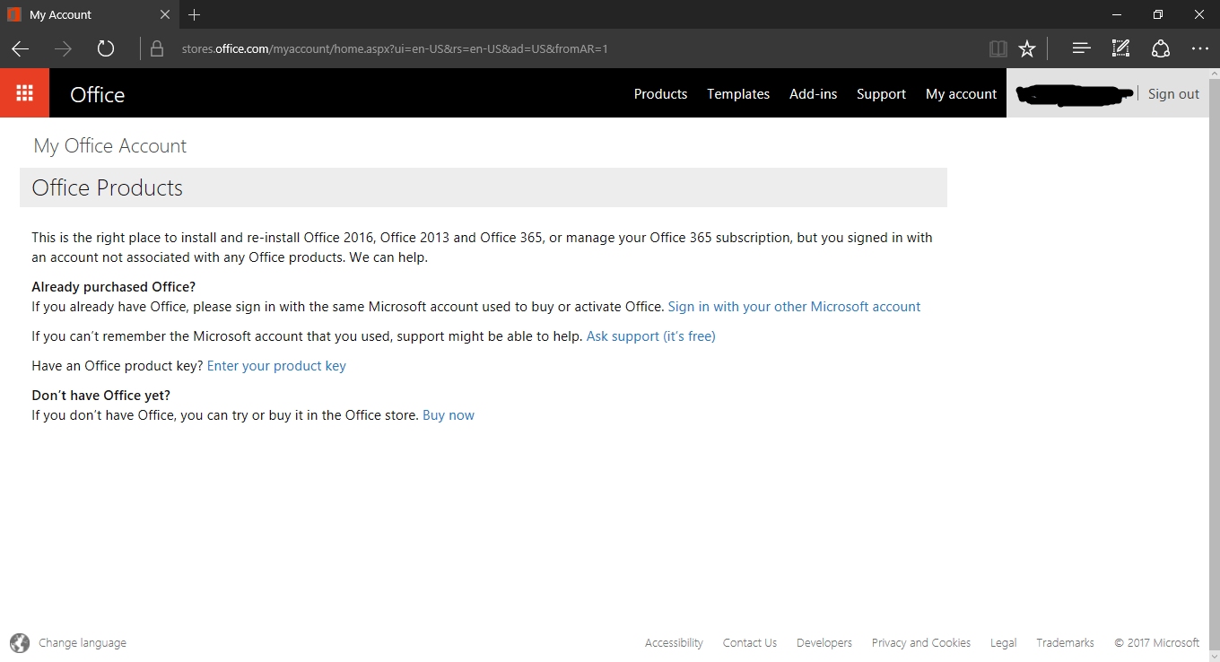Open the Support menu item
1220x662 pixels.
[881, 93]
